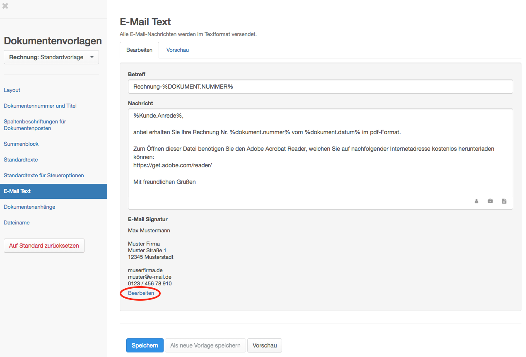
Task: Click into the Nachricht text area
Action: point(320,157)
